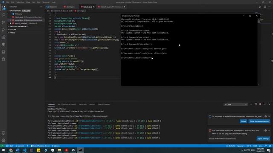Screen dimensions: 273x153
Task: Click the remote window status bar icon
Action: (x=2, y=146)
